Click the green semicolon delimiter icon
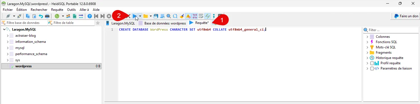420x104 pixels. [214, 16]
